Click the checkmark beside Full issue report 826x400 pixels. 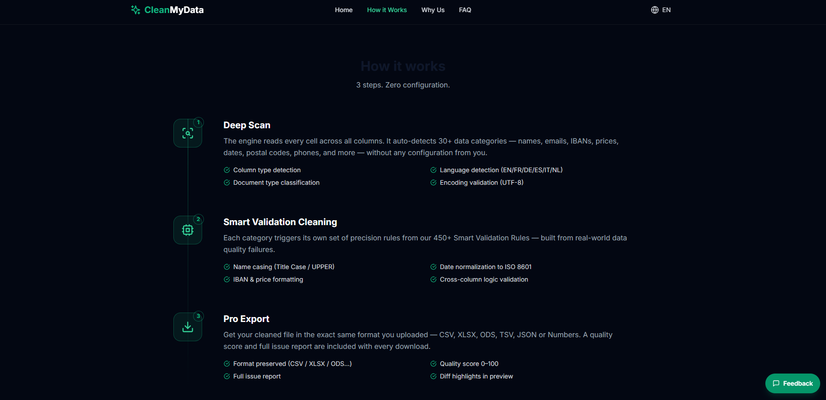point(227,376)
